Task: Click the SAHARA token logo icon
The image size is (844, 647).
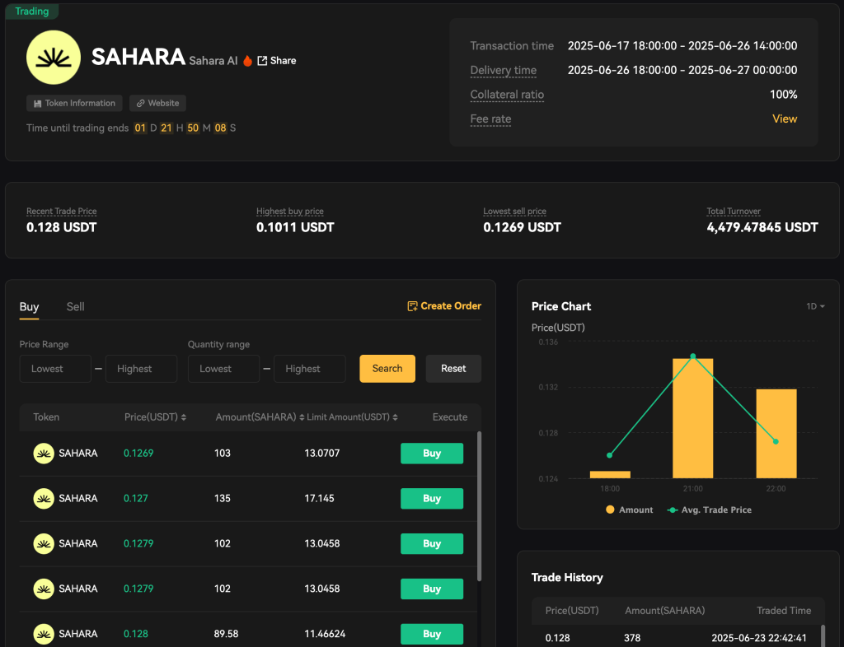Action: click(x=53, y=57)
